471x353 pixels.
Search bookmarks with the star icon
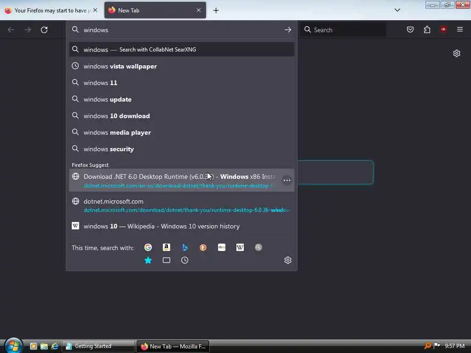pyautogui.click(x=148, y=260)
